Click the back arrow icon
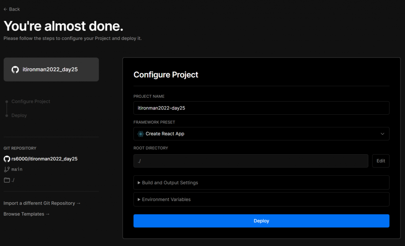 pyautogui.click(x=6, y=9)
